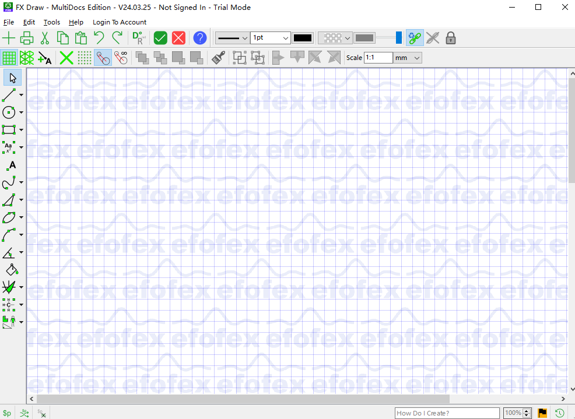The width and height of the screenshot is (575, 419).
Task: Open the line style dropdown
Action: tap(232, 38)
